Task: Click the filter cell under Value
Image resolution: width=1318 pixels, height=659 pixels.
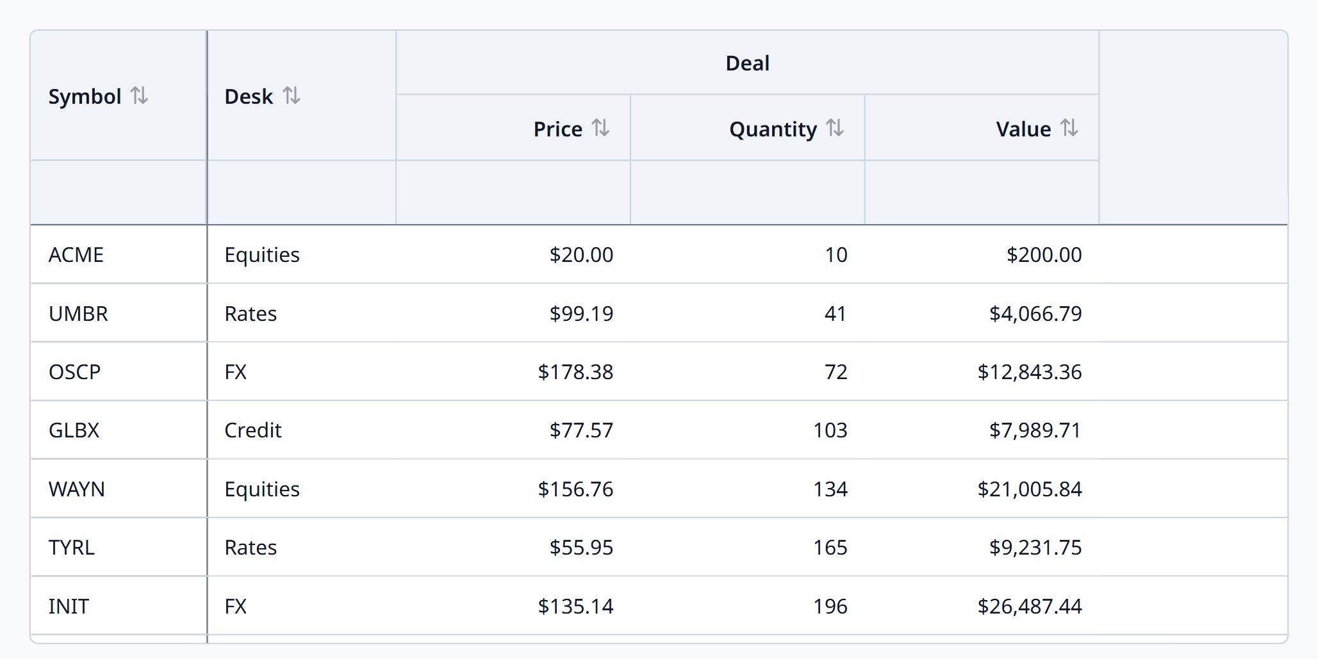Action: (982, 192)
